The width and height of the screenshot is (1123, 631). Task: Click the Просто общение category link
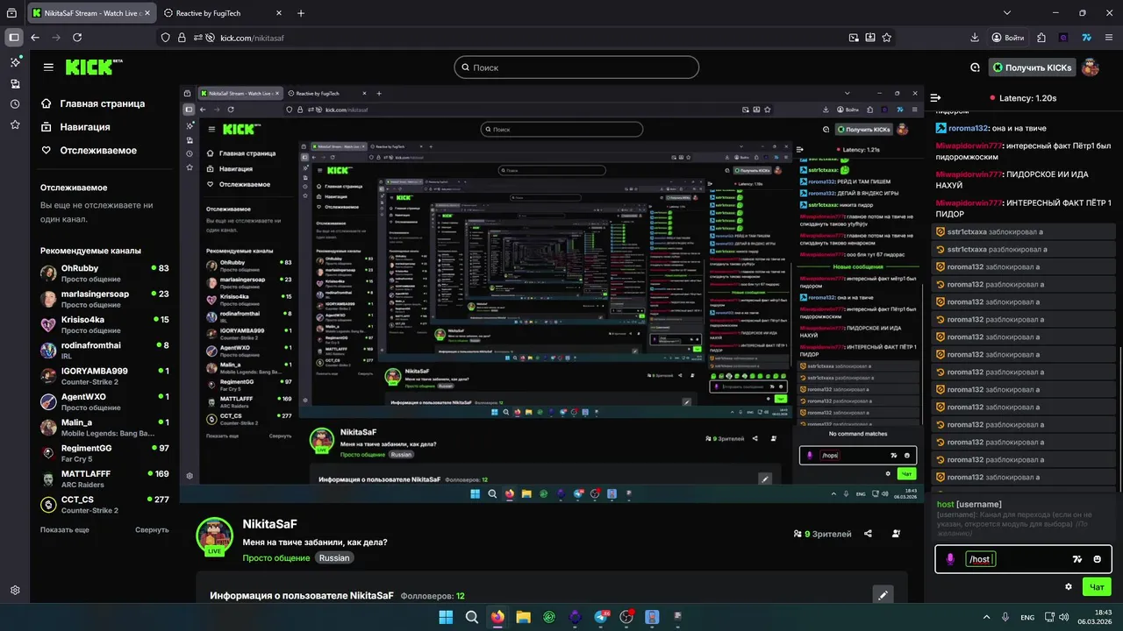click(275, 558)
